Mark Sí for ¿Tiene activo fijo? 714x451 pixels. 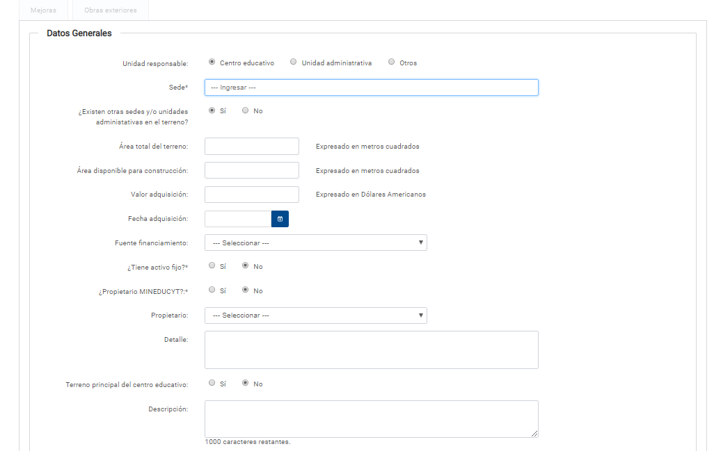pyautogui.click(x=212, y=265)
